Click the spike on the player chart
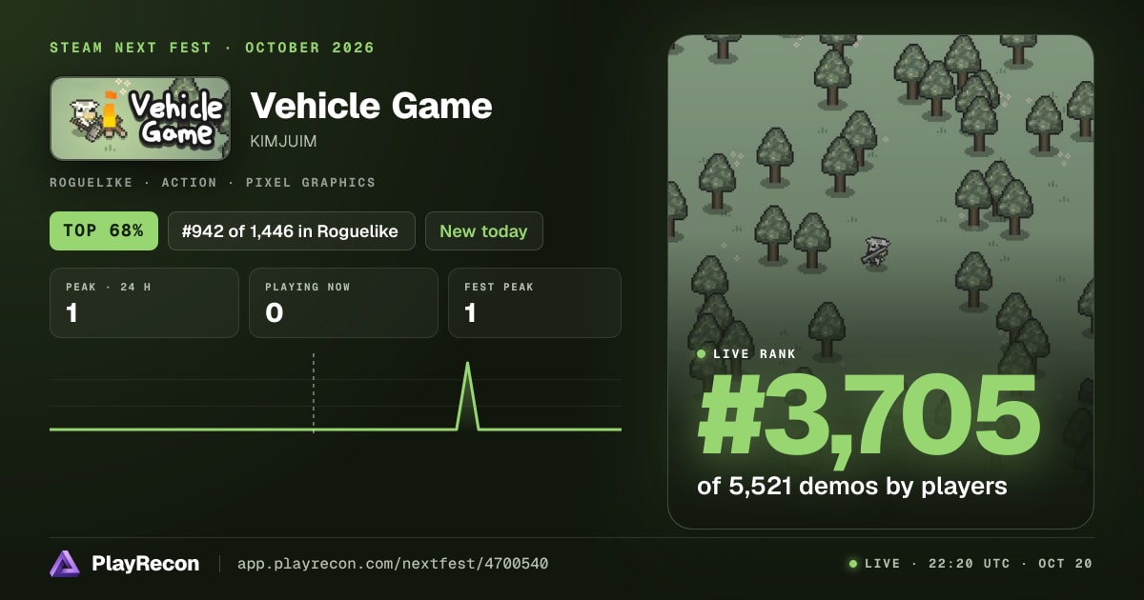1144x600 pixels. click(467, 395)
